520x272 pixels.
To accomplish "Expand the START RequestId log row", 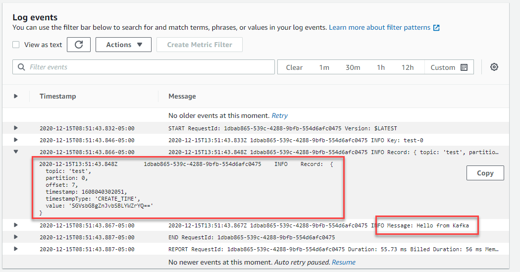I will click(15, 128).
